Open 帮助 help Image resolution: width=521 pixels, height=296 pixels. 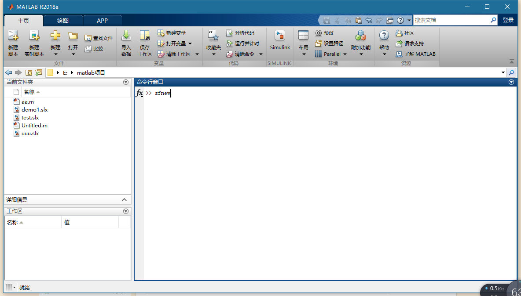[384, 43]
